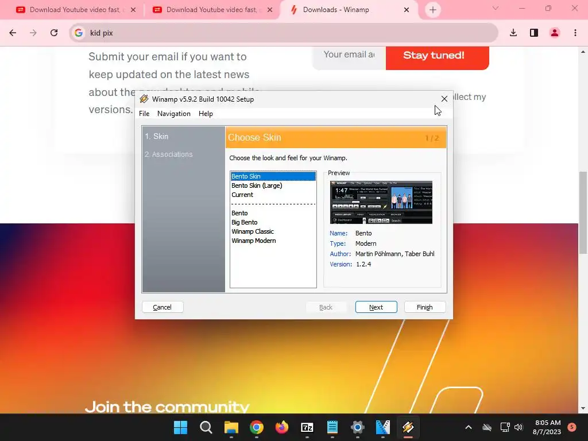588x441 pixels.
Task: Show hidden icons in the system tray
Action: [469, 427]
